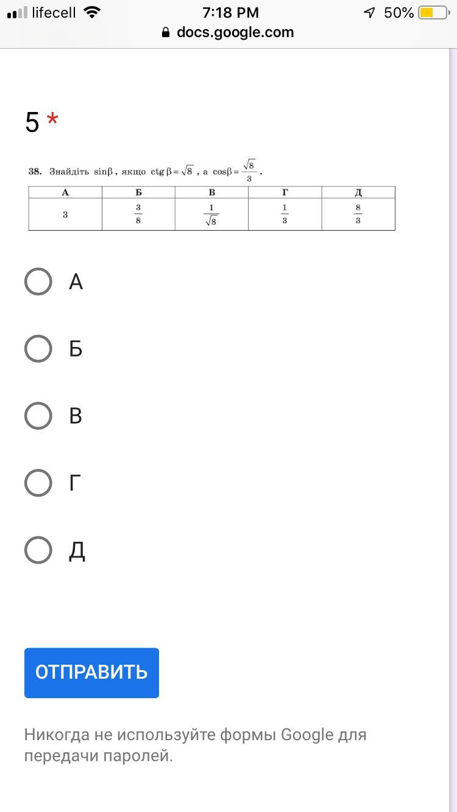Tap the label text А option
Screen dimensions: 457x812
76,282
